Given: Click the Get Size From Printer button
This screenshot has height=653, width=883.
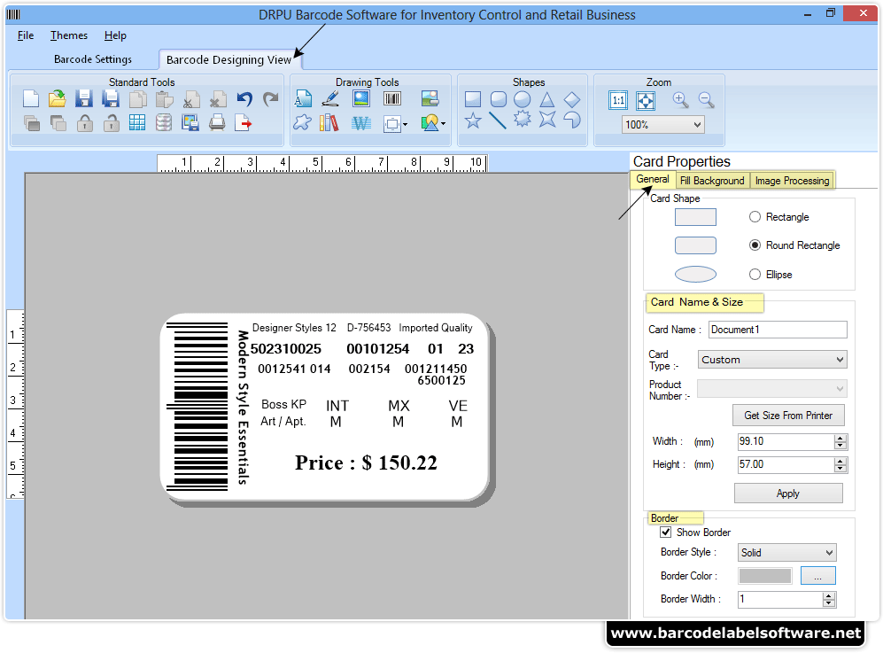Looking at the screenshot, I should point(788,416).
